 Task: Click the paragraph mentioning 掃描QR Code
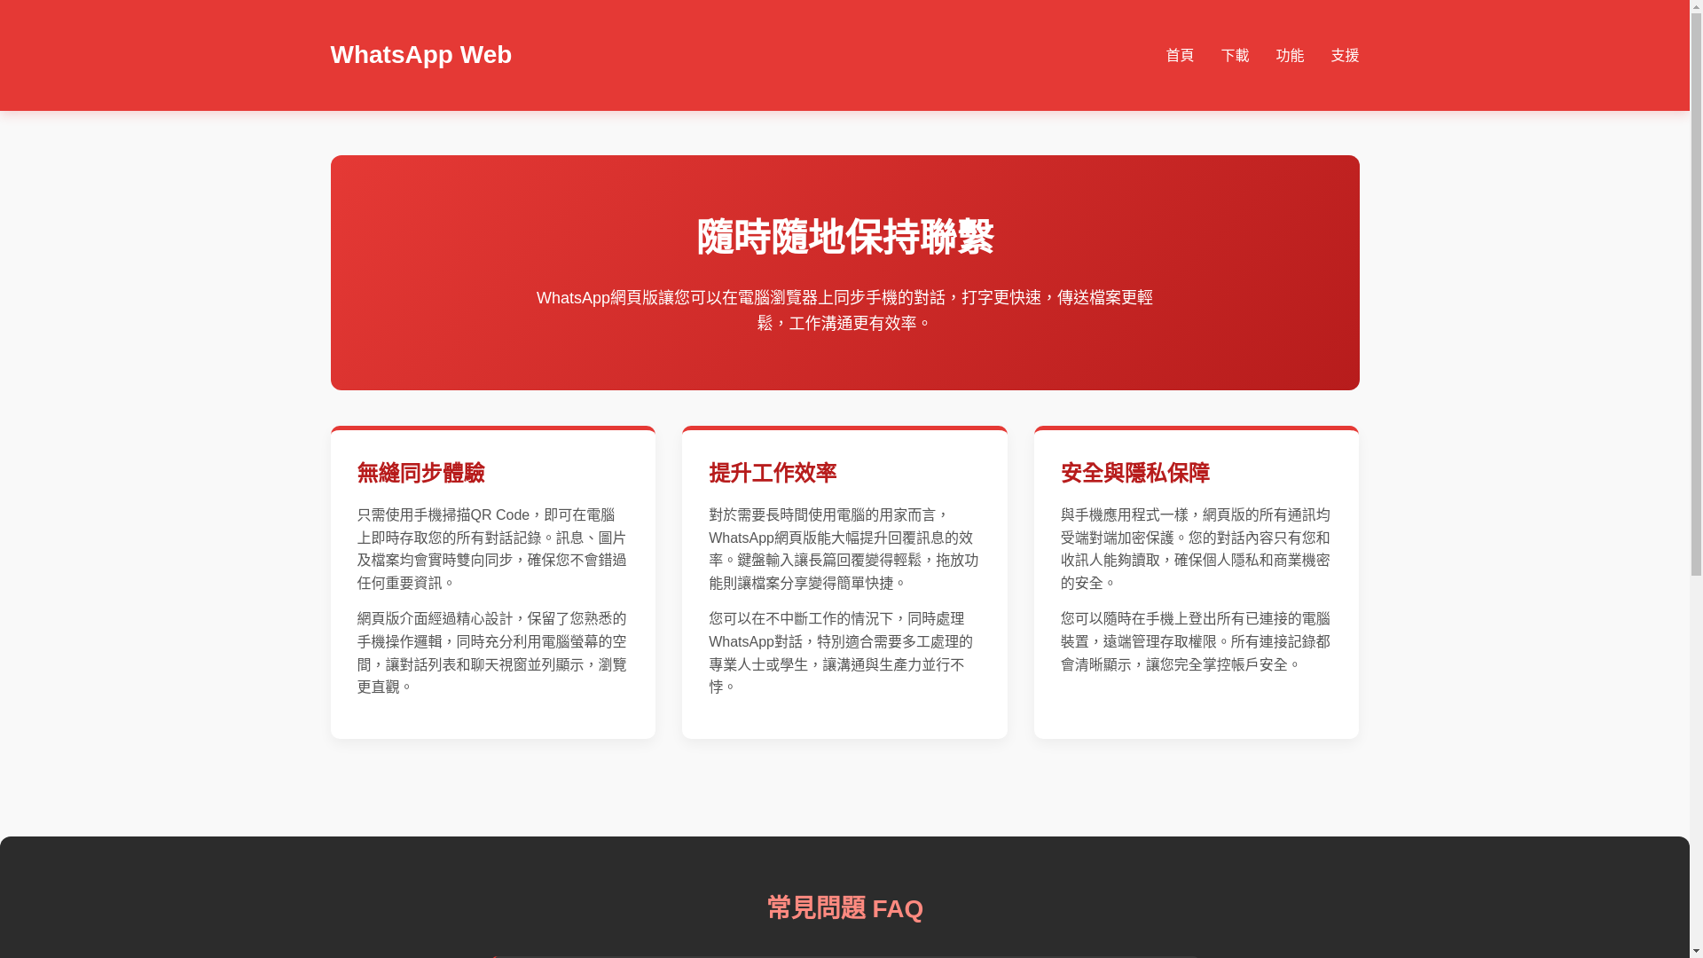tap(492, 549)
